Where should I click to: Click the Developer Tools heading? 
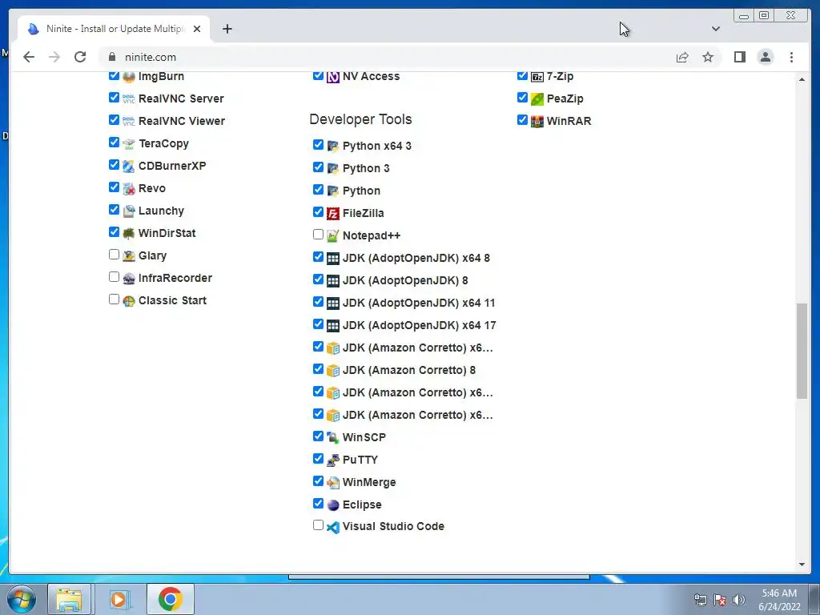pyautogui.click(x=360, y=120)
